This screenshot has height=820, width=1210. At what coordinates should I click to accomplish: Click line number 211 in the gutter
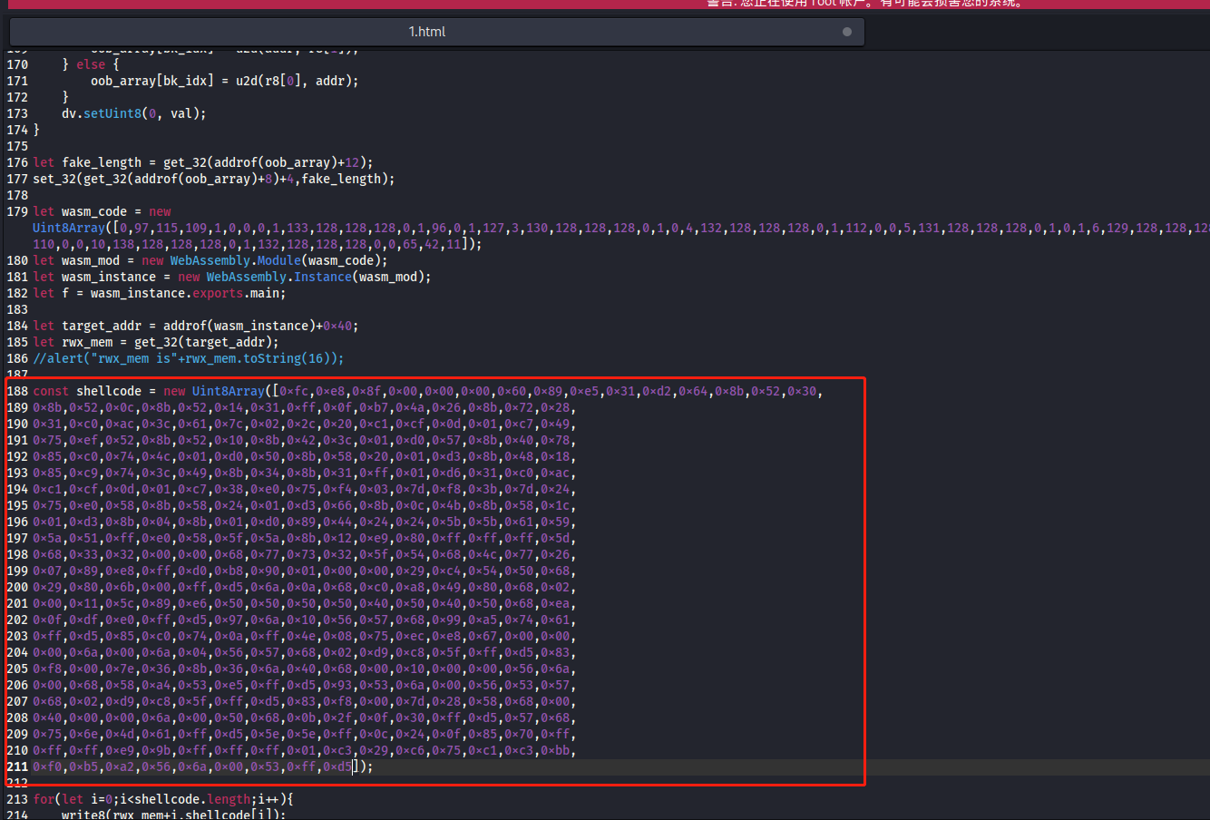click(x=17, y=766)
